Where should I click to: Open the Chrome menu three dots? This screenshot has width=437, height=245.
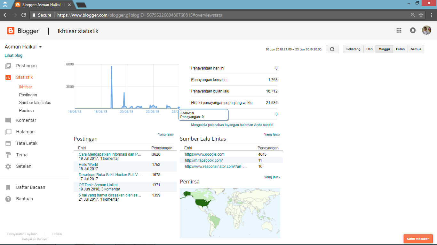(x=431, y=15)
